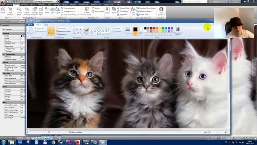Open Windows Start button
Screen dimensions: 257x145
pos(4,142)
